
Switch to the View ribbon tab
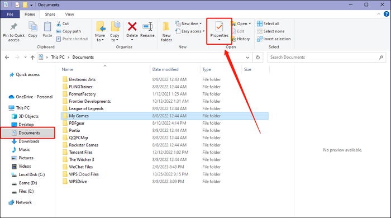70,14
